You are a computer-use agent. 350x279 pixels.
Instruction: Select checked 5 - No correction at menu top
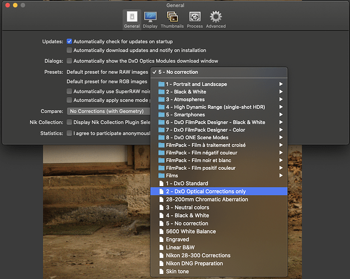point(219,72)
